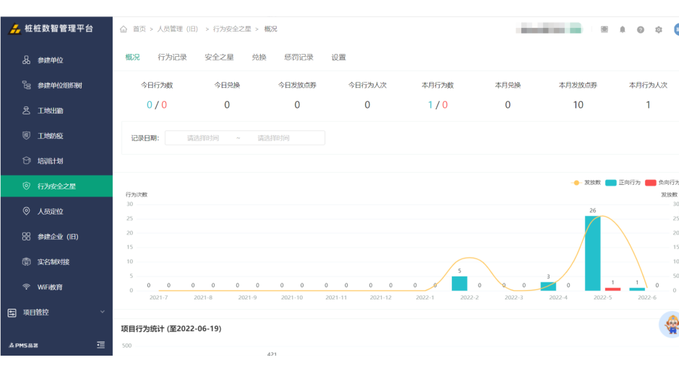Open the 惩罚记录 tab
Viewport: 679px width, 377px height.
(298, 57)
